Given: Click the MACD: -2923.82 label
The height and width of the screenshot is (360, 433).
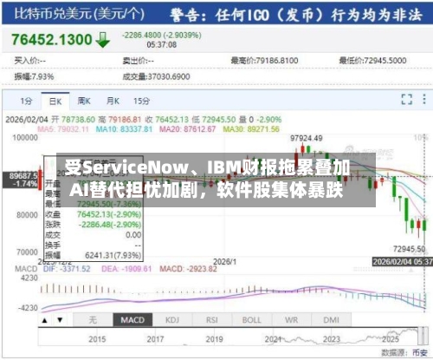Looking at the screenshot, I should coord(188,269).
